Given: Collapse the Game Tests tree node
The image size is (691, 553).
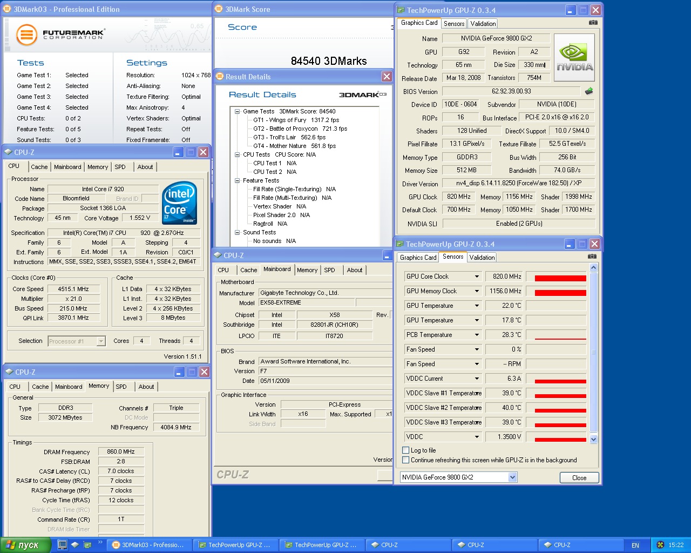Looking at the screenshot, I should pyautogui.click(x=237, y=111).
